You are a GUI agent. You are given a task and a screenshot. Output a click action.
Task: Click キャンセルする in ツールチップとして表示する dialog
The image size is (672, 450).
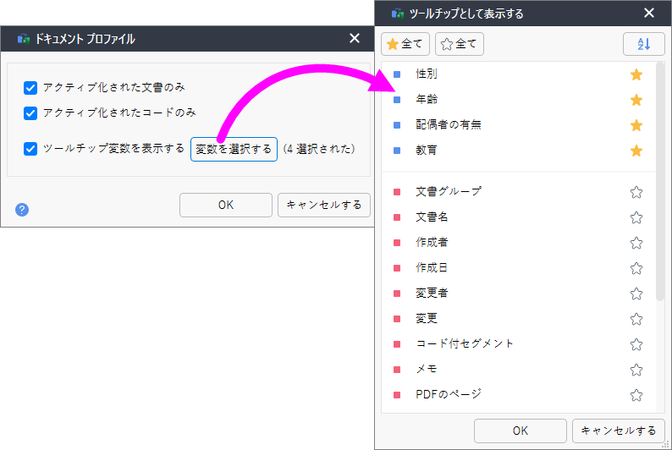click(619, 431)
